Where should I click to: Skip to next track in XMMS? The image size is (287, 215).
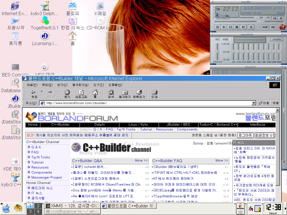[243, 27]
